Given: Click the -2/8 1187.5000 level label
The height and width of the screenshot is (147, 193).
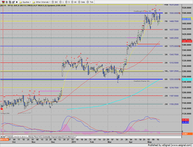Looking at the screenshot, I should pos(171,96).
